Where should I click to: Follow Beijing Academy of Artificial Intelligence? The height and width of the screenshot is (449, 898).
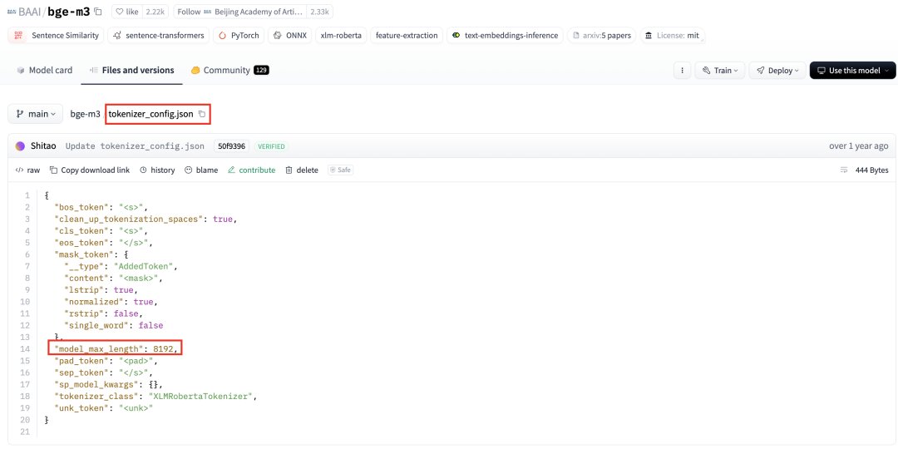[240, 12]
